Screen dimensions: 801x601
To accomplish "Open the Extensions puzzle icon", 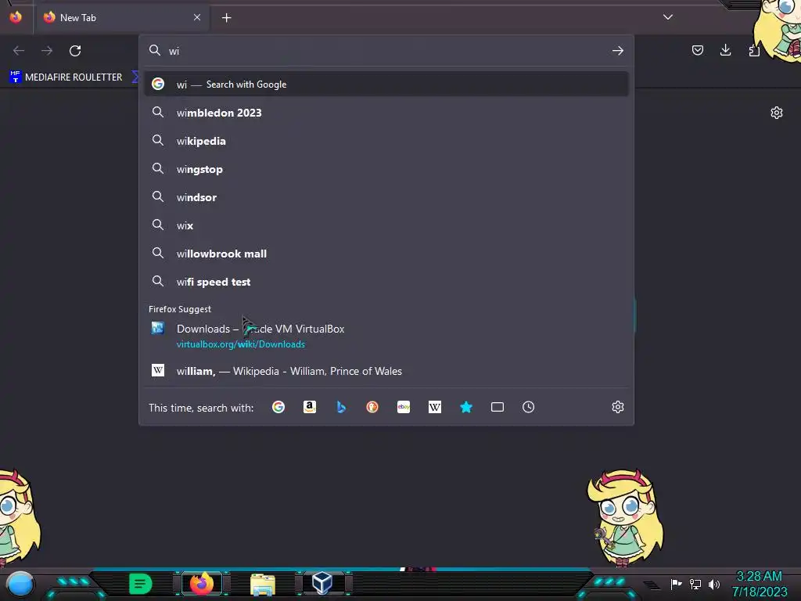I will [x=754, y=51].
